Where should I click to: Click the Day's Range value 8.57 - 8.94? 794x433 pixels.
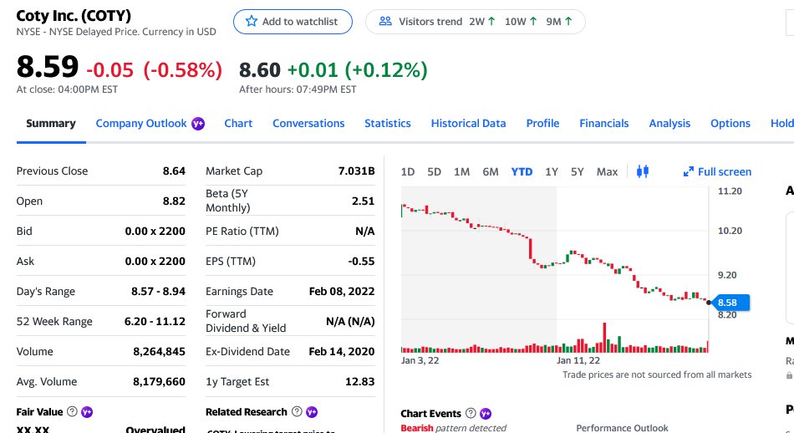coord(158,292)
